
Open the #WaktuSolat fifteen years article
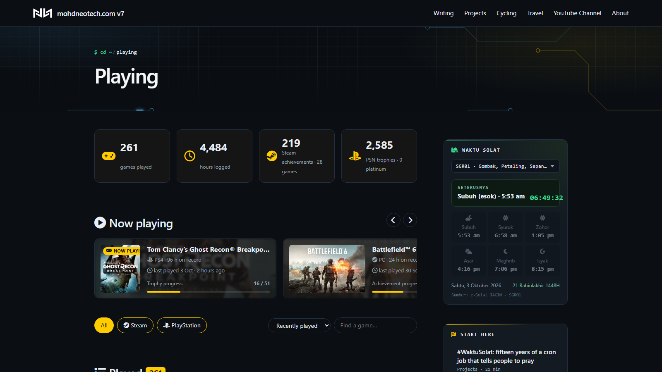506,356
